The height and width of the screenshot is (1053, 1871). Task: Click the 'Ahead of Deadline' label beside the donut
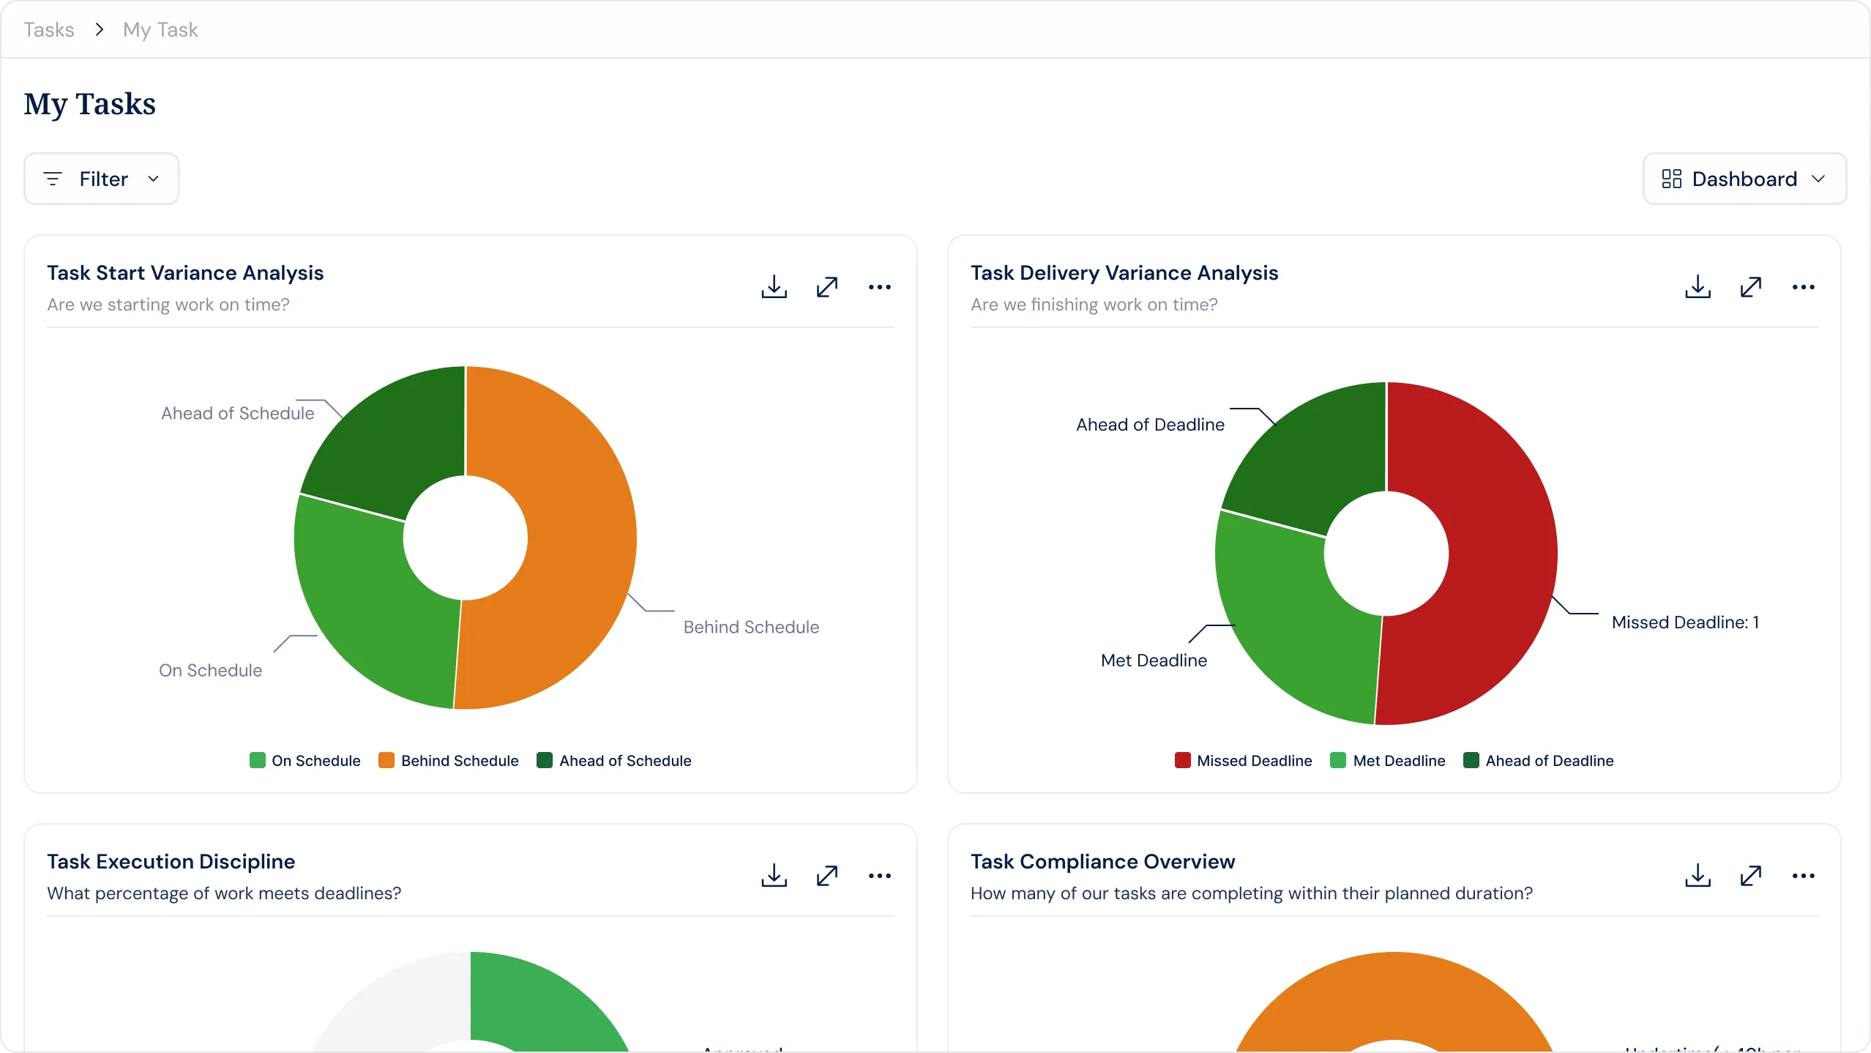click(x=1150, y=425)
